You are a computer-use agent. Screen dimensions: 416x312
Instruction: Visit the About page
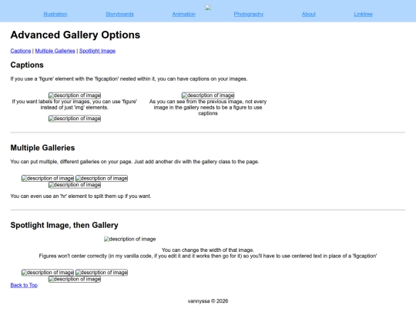[x=309, y=15]
